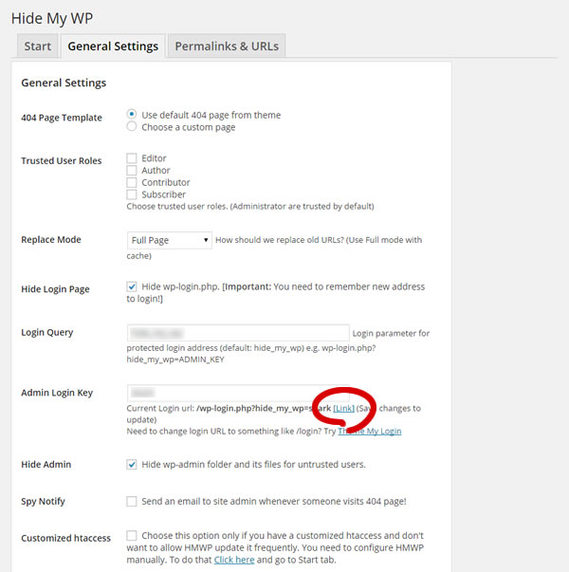The height and width of the screenshot is (572, 569).
Task: Click the 404 Page Template label
Action: (62, 118)
